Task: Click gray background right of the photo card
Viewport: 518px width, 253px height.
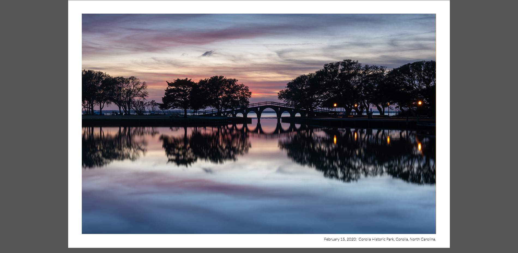Action: pyautogui.click(x=484, y=126)
